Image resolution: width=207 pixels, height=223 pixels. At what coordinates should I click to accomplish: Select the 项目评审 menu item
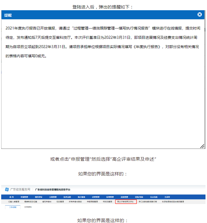tap(38, 197)
